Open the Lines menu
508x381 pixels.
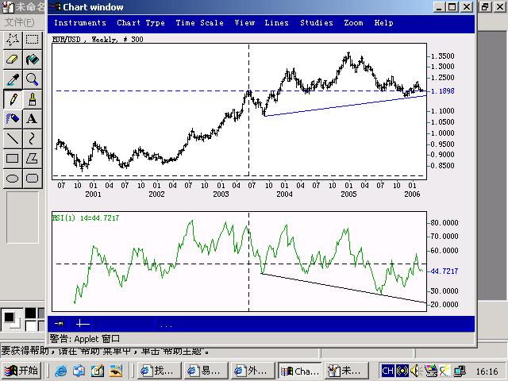(x=276, y=23)
